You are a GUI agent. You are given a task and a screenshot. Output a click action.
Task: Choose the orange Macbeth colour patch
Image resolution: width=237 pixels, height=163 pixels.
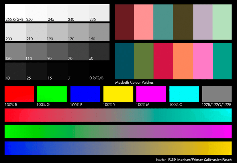tap(183, 61)
